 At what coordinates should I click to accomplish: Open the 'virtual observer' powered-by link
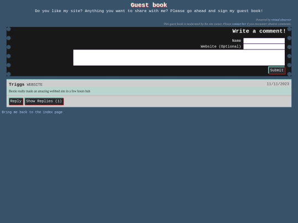281,20
